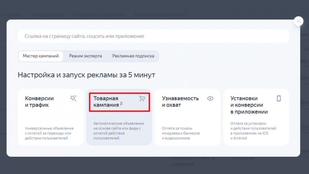Click the smartphone icon on Установки card
Screen dimensions: 309x174
279,98
